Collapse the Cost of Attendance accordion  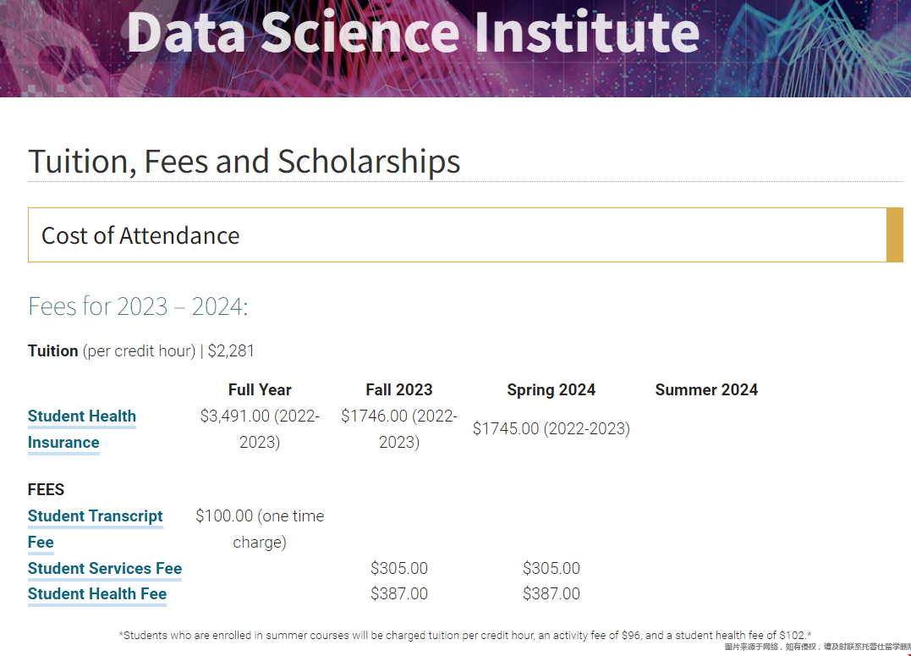(458, 235)
